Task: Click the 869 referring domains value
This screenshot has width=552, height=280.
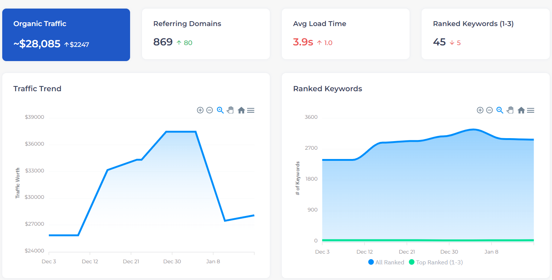Action: [x=163, y=42]
